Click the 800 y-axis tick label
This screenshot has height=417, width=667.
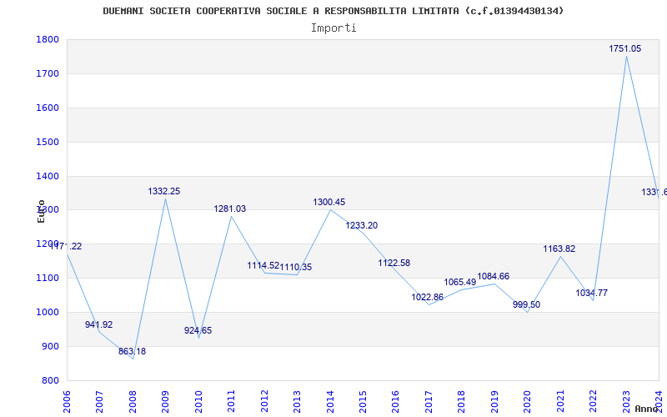coord(51,381)
